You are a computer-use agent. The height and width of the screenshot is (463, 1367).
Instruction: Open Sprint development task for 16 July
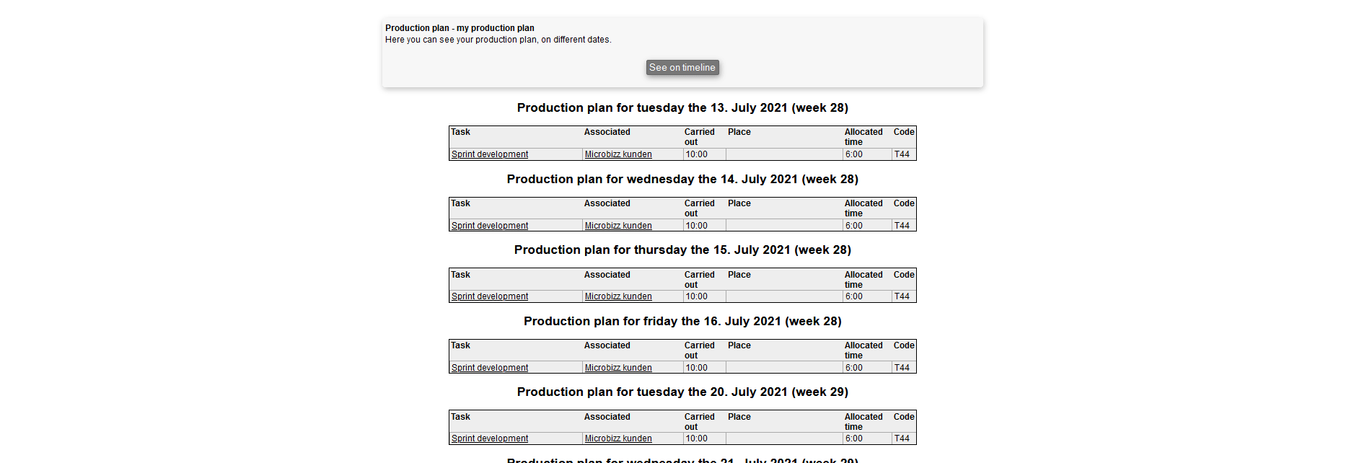490,368
